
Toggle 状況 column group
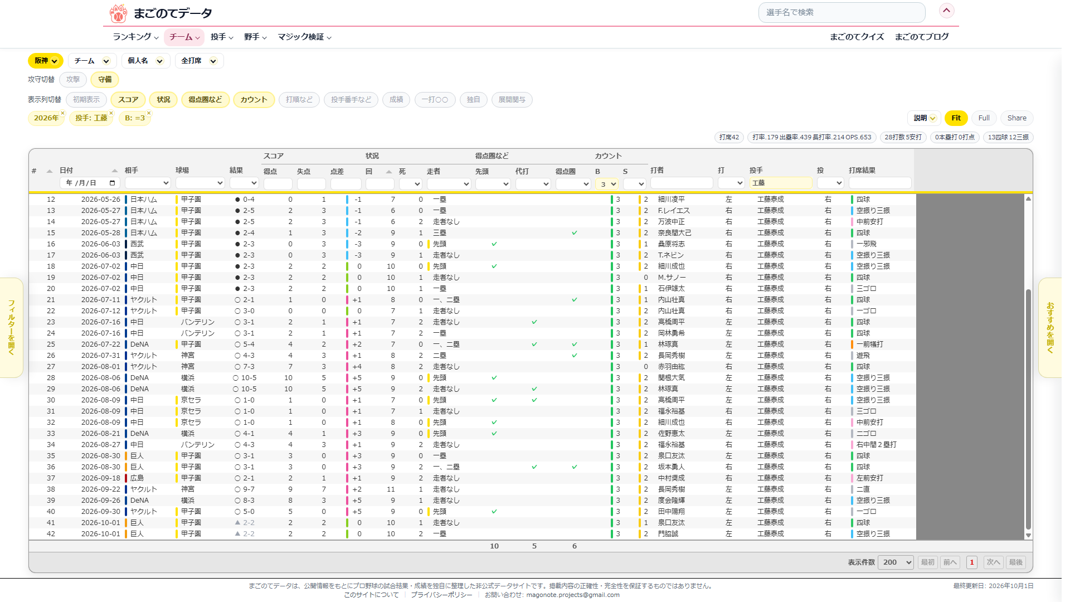[163, 100]
